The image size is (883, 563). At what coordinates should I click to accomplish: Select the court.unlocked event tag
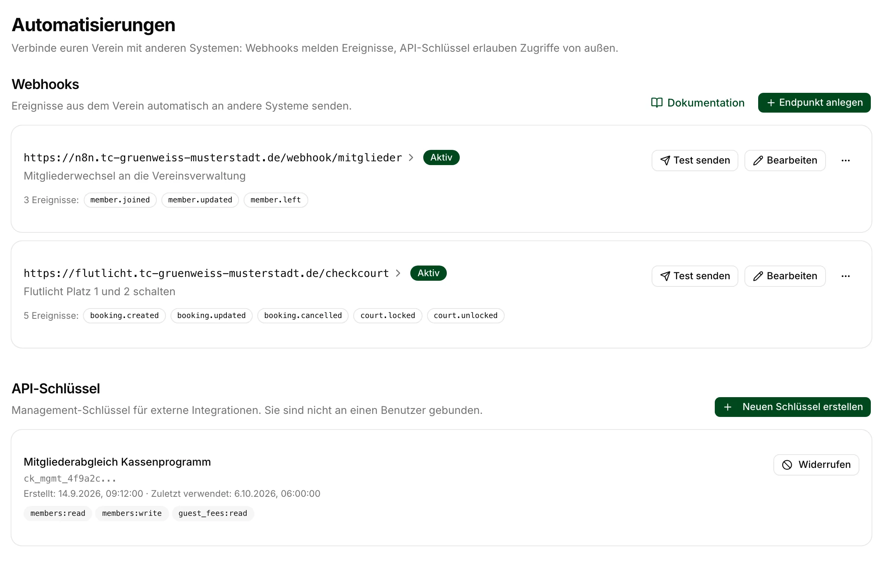465,316
